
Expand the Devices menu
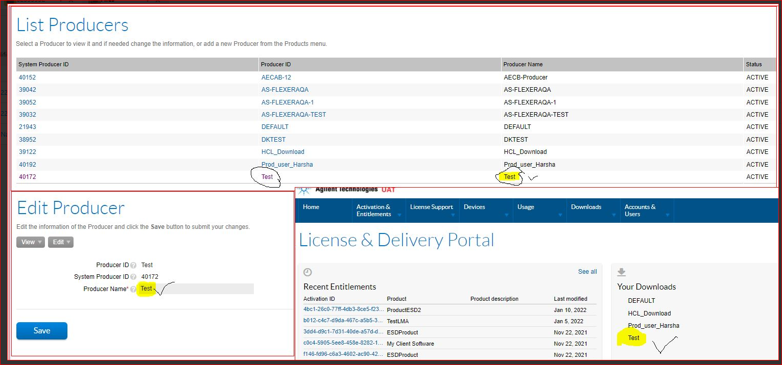[x=486, y=211]
